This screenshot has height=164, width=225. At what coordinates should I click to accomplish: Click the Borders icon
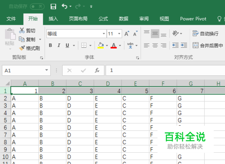click(x=84, y=45)
